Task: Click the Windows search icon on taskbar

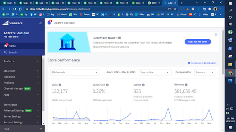Action: pos(230,10)
